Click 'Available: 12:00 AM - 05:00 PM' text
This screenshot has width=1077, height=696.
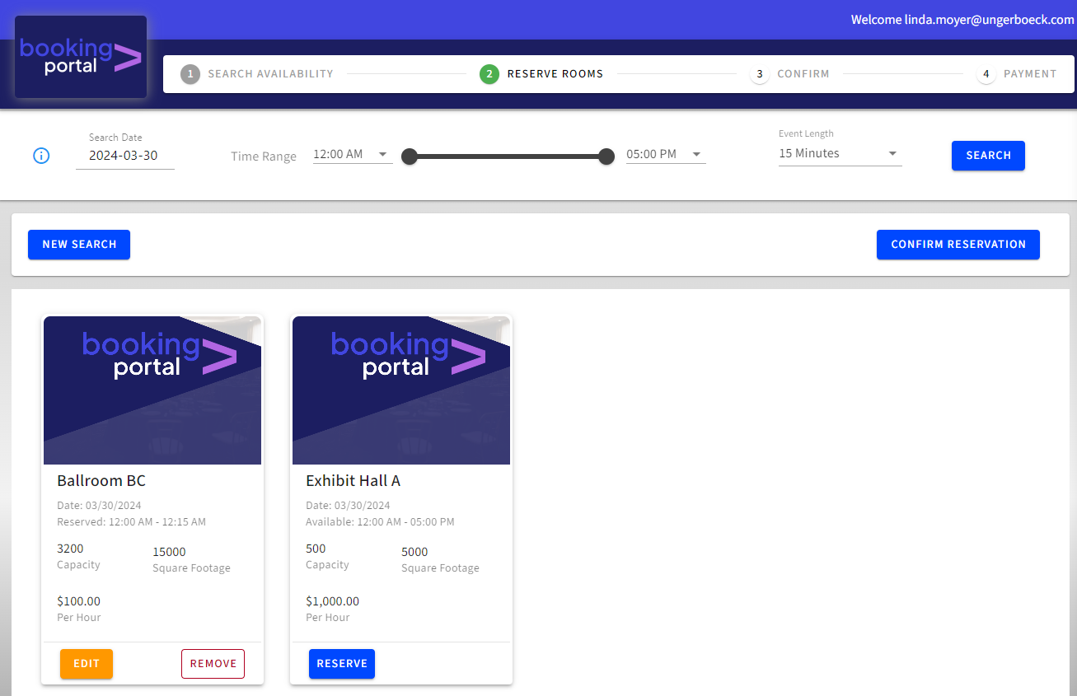pyautogui.click(x=380, y=522)
